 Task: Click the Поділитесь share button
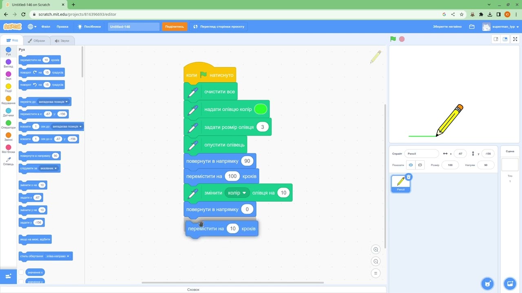175,26
